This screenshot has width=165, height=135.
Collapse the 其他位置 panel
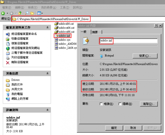click(x=47, y=73)
